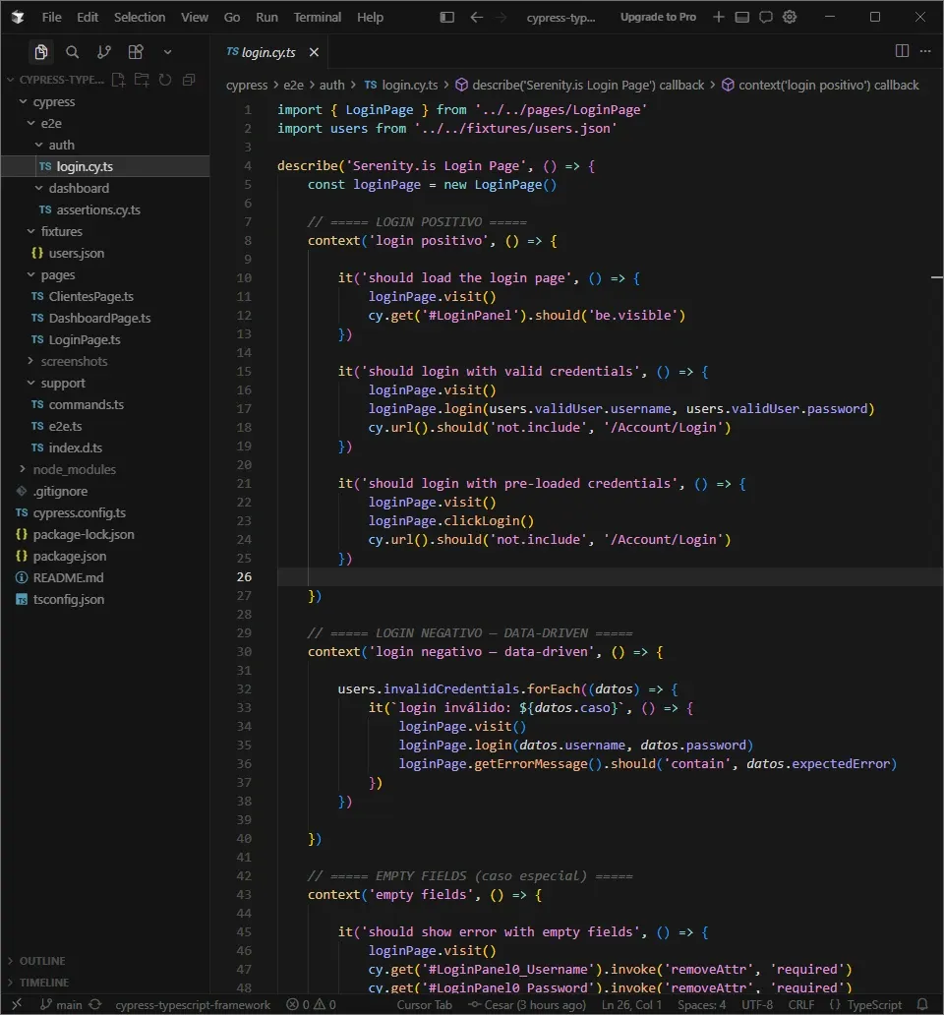Click Cursor Tab in status bar
Image resolution: width=944 pixels, height=1015 pixels.
425,1004
